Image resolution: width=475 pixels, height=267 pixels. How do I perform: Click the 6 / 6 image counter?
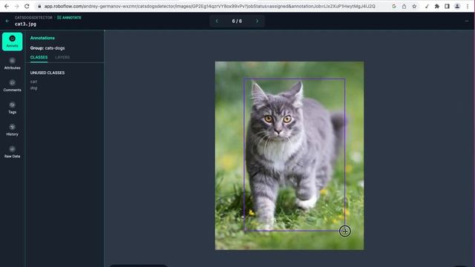237,21
